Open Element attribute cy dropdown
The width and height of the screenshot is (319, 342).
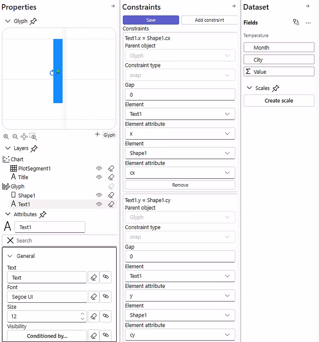point(180,335)
